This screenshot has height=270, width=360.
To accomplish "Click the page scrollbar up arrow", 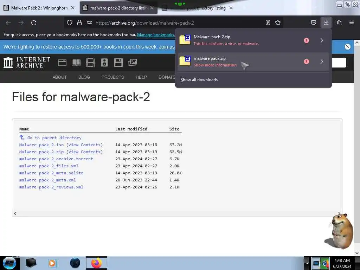I will [x=357, y=43].
